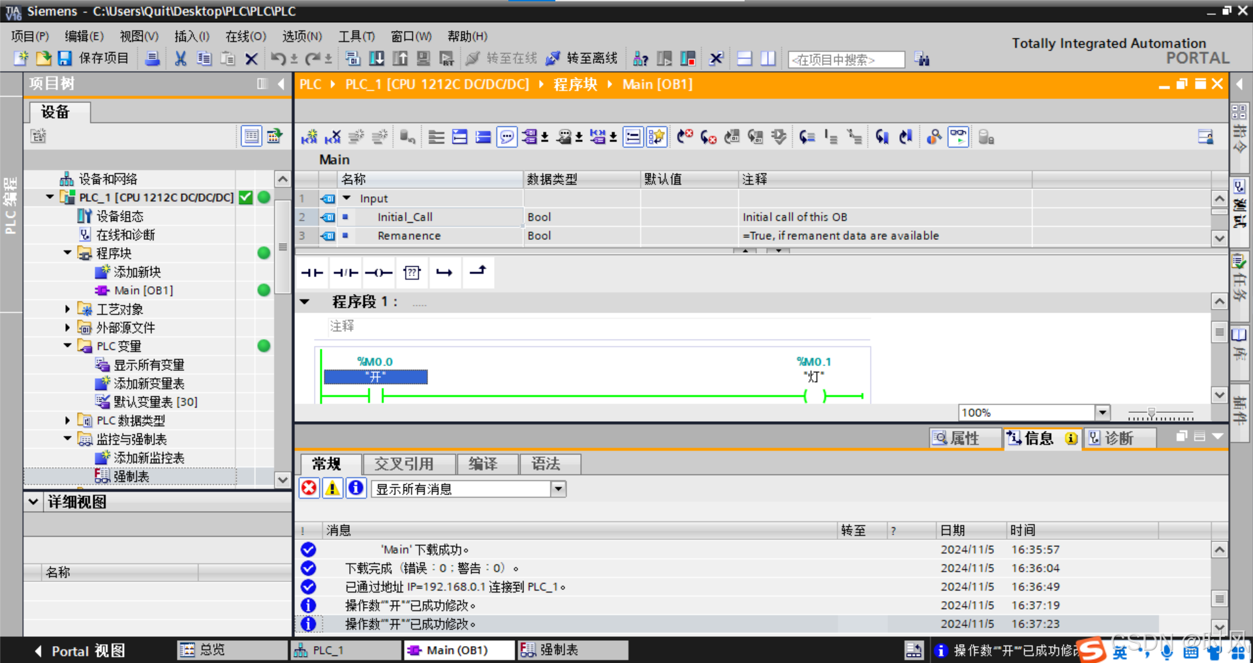Viewport: 1253px width, 663px height.
Task: Collapse the PLC_1 tree node
Action: (x=50, y=197)
